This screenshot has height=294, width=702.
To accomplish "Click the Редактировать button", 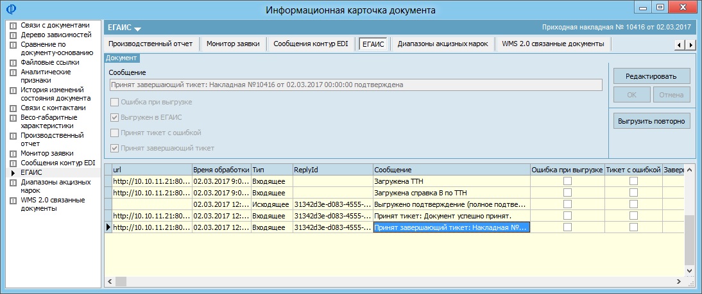I will (x=651, y=76).
